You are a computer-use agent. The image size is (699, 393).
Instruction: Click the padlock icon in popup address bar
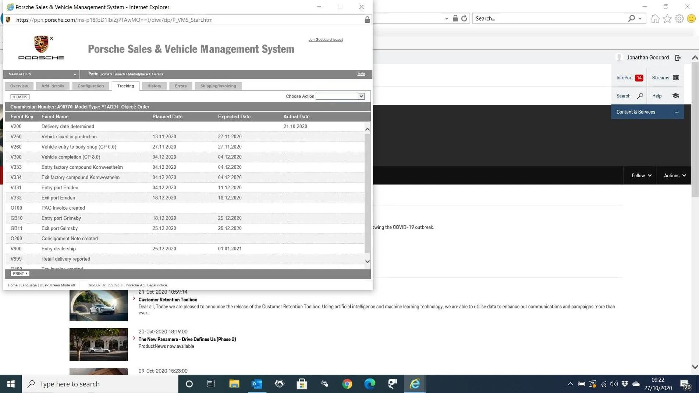click(367, 20)
